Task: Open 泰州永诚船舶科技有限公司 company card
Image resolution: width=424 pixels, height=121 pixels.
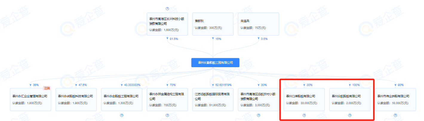Action: pos(76,100)
